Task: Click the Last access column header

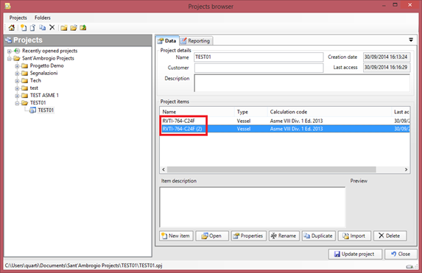Action: point(401,112)
